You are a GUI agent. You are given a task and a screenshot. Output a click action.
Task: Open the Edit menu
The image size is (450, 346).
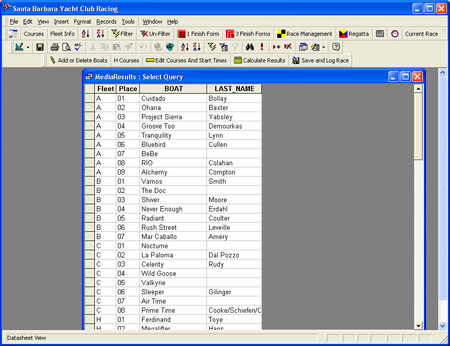[x=28, y=21]
